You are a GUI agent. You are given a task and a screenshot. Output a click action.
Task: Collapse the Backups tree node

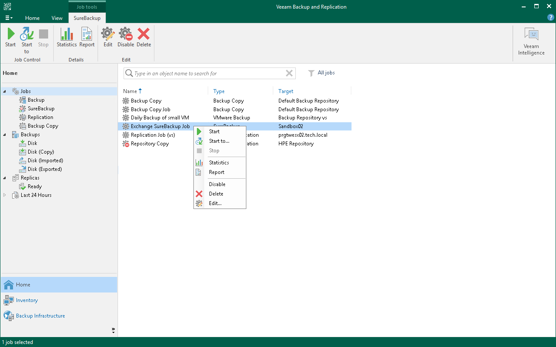4,134
